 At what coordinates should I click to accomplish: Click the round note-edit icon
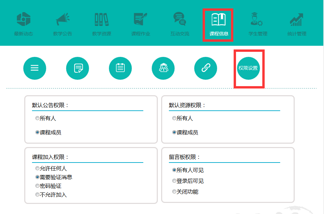[78, 68]
